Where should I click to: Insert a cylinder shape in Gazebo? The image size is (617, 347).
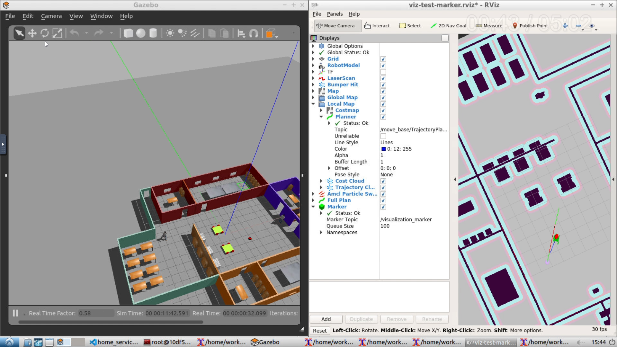coord(153,33)
